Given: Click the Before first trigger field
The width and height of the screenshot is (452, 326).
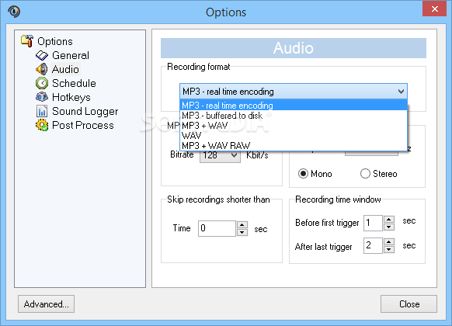Looking at the screenshot, I should [373, 223].
